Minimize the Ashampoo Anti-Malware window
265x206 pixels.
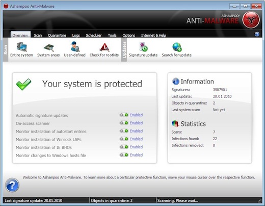point(234,6)
